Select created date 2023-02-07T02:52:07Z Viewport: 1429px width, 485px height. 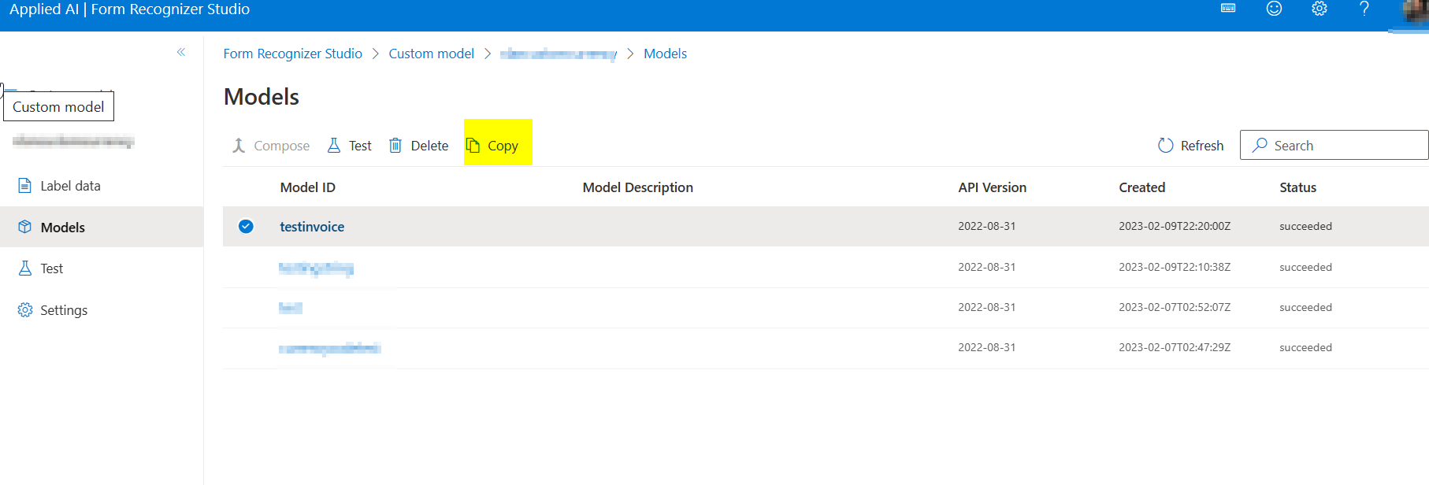coord(1175,307)
